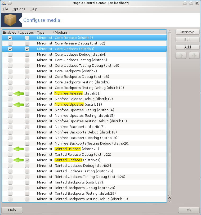Uncheck Enabled for Core Updates (distrib3)
The height and width of the screenshot is (215, 201).
[x=10, y=49]
